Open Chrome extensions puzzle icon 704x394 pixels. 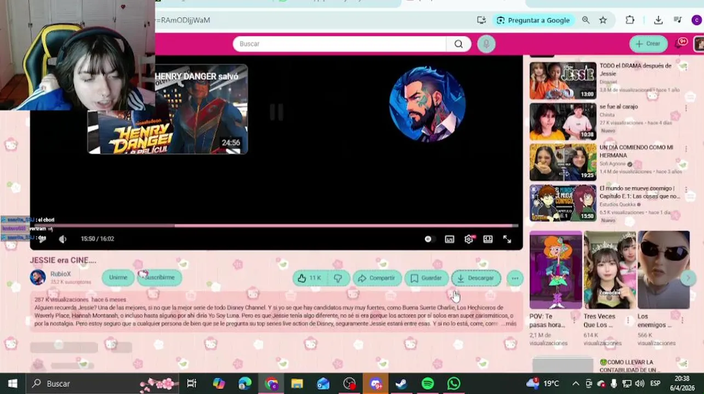[630, 20]
